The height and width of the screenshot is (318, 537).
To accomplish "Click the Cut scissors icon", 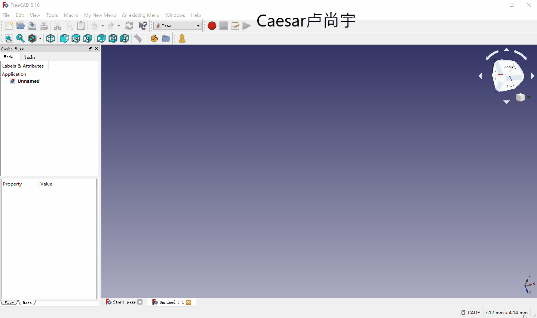I will point(58,26).
